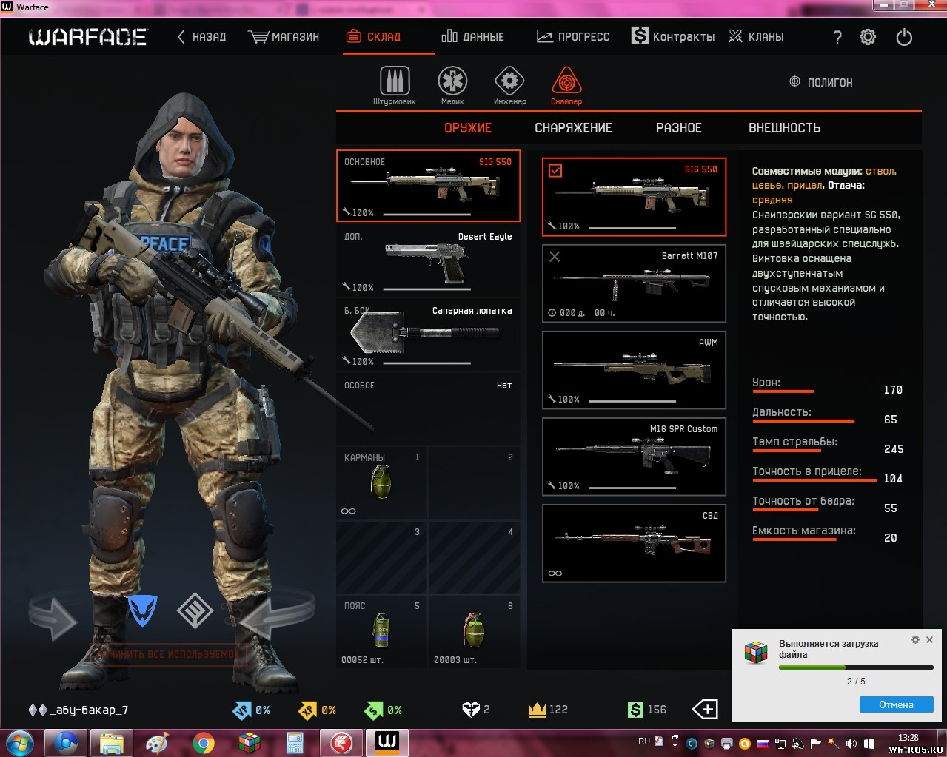Open the ДАННЫЕ menu
Screen dimensions: 947x757
click(473, 37)
